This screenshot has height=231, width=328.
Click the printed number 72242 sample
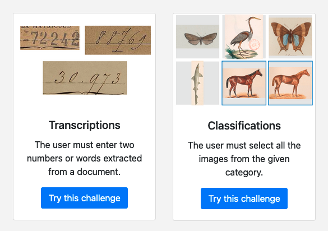[50, 38]
